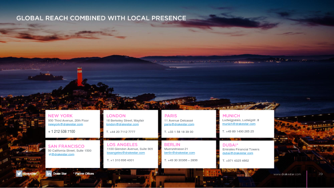Click the LOS ANGELES office heading
Screen dimensions: 334x188
tap(122, 145)
